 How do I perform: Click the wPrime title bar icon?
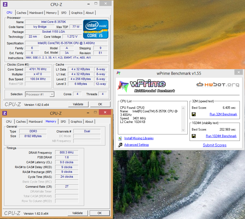[x=118, y=73]
